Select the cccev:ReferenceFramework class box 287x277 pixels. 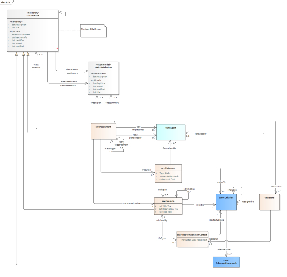pos(226,262)
